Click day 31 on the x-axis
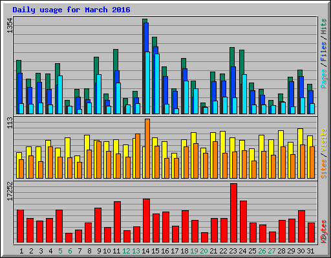 [x=310, y=251]
